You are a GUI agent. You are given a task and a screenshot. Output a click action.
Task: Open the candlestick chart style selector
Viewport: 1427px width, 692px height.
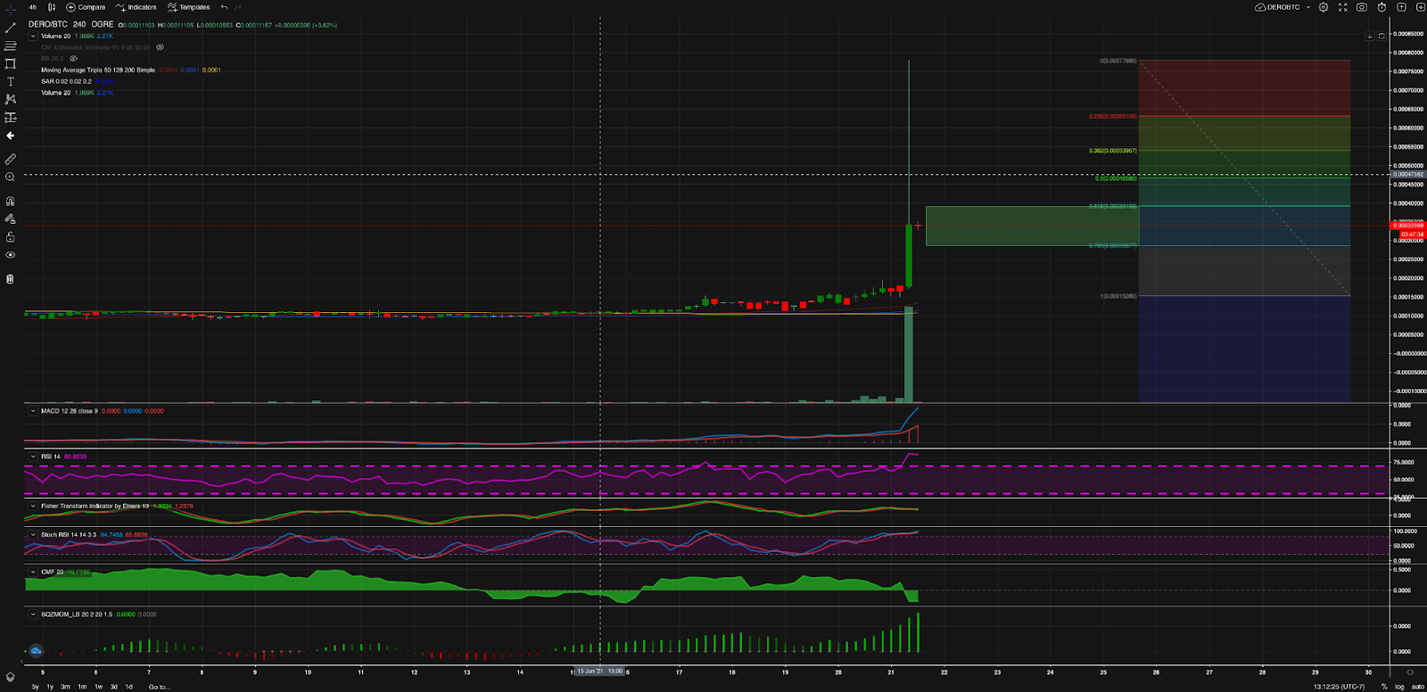52,7
